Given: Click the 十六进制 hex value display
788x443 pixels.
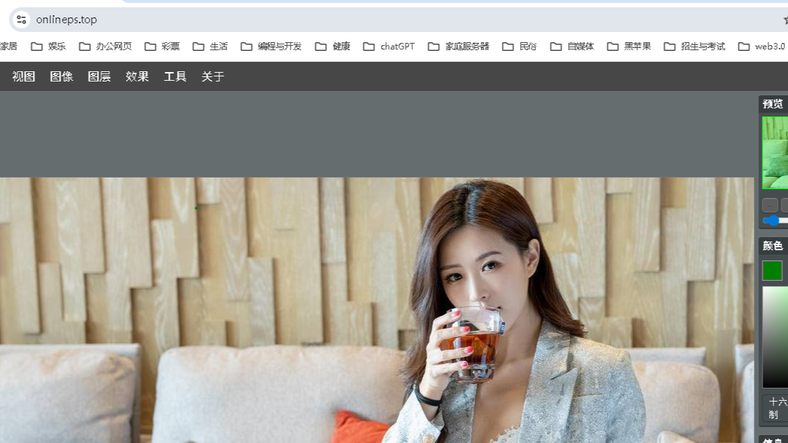Looking at the screenshot, I should pyautogui.click(x=773, y=407).
